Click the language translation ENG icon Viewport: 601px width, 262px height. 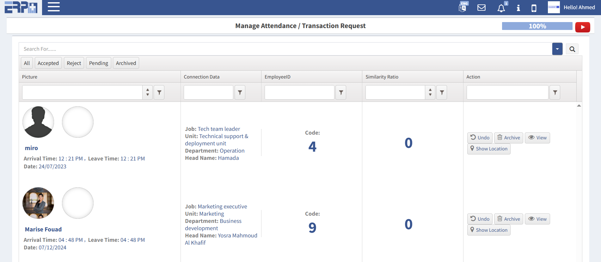[x=463, y=7]
